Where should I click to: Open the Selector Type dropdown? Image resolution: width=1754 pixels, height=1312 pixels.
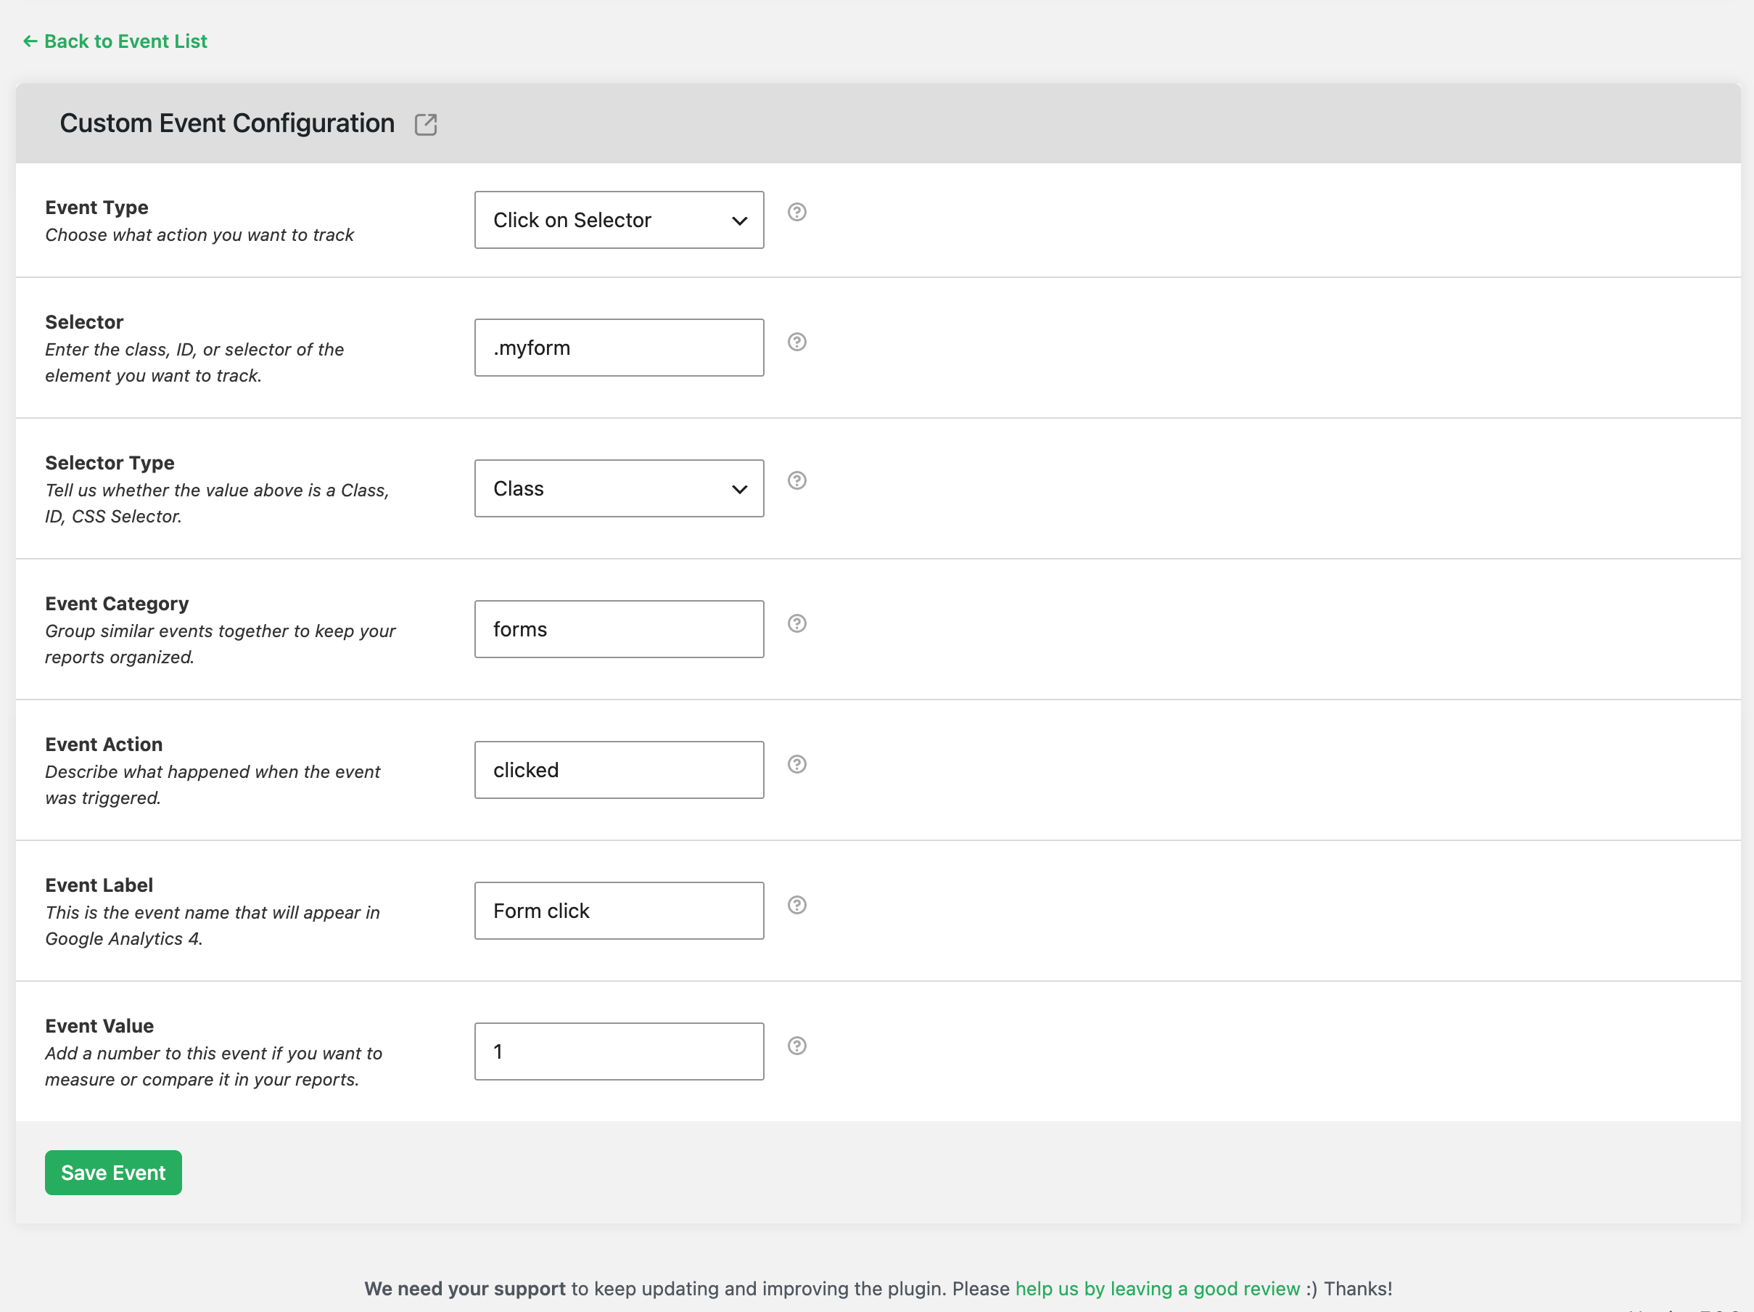(x=619, y=488)
